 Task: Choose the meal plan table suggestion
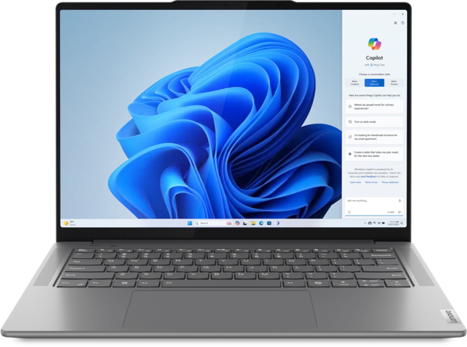374,154
